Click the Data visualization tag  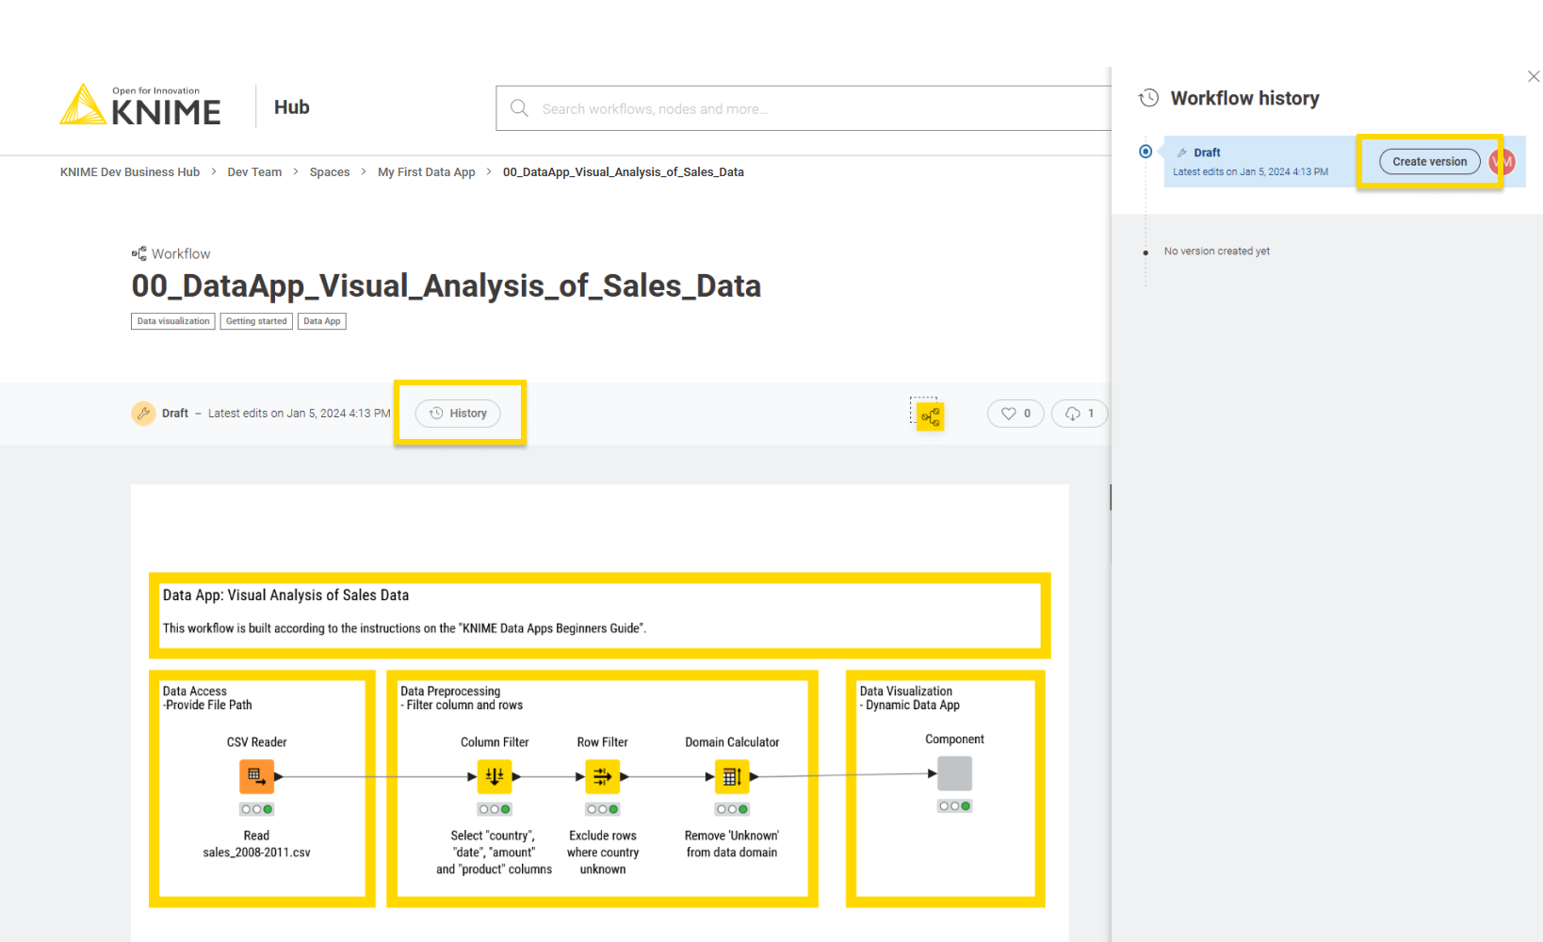coord(173,321)
